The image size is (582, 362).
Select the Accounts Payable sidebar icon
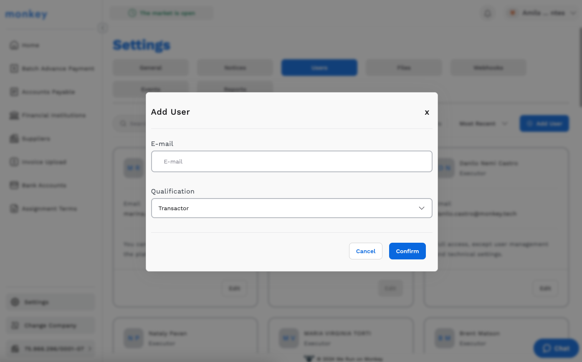[x=14, y=92]
